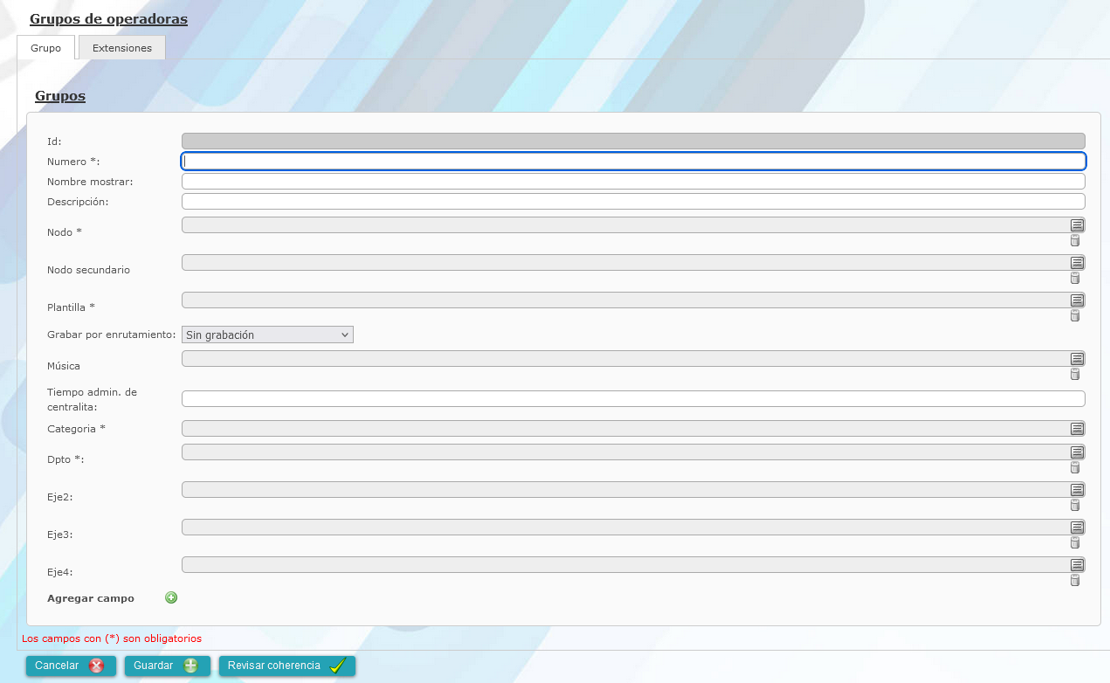Click the greyed Id field
1110x683 pixels.
point(633,141)
